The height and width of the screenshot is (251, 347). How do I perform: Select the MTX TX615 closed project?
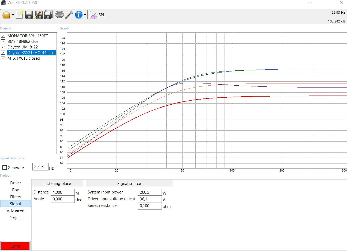click(24, 58)
